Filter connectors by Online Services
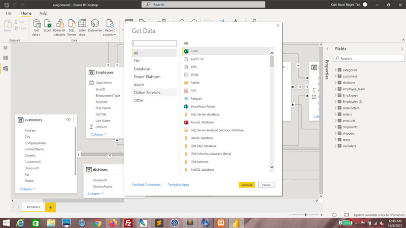Screen dimensions: 406x228 click(x=154, y=93)
